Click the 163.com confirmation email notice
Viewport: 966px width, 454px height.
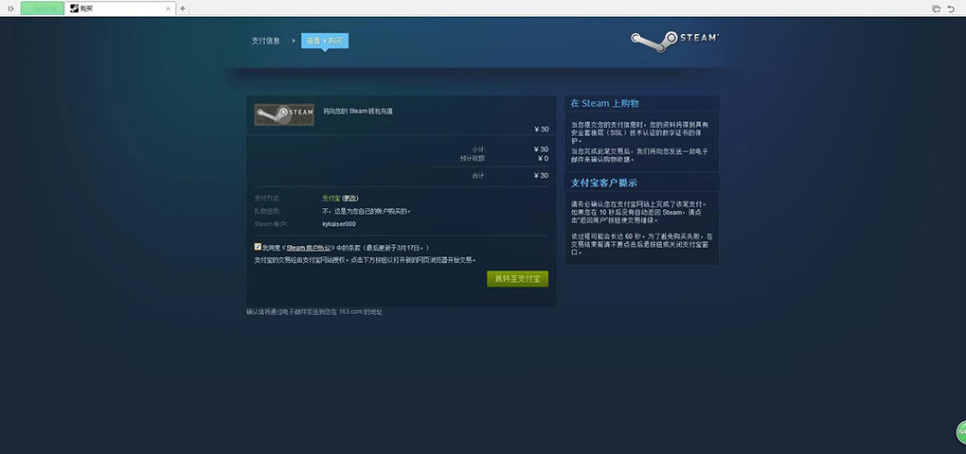click(314, 312)
